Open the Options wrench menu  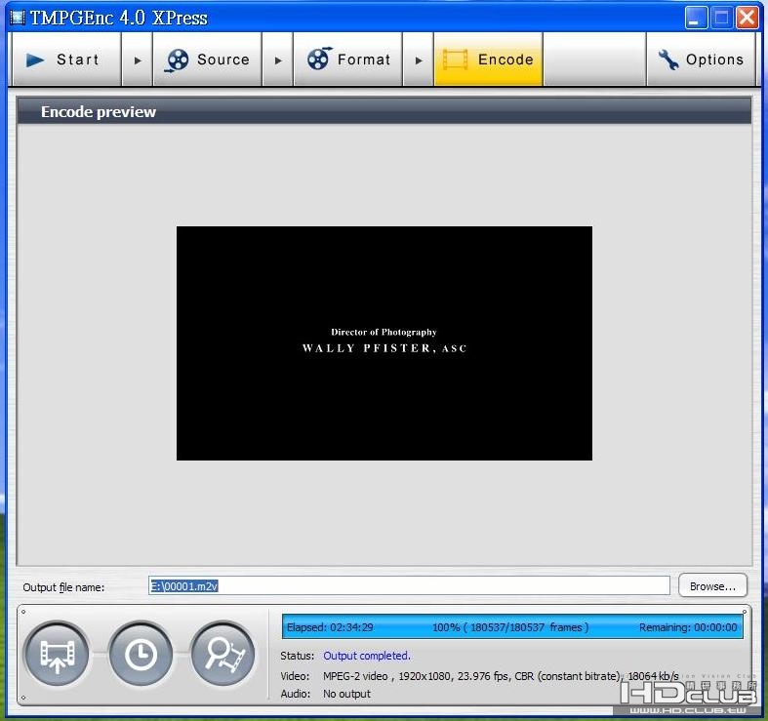pyautogui.click(x=701, y=60)
